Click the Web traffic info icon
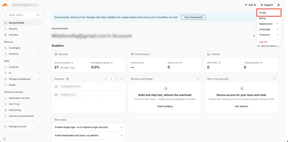This screenshot has height=142, width=288. (219, 63)
